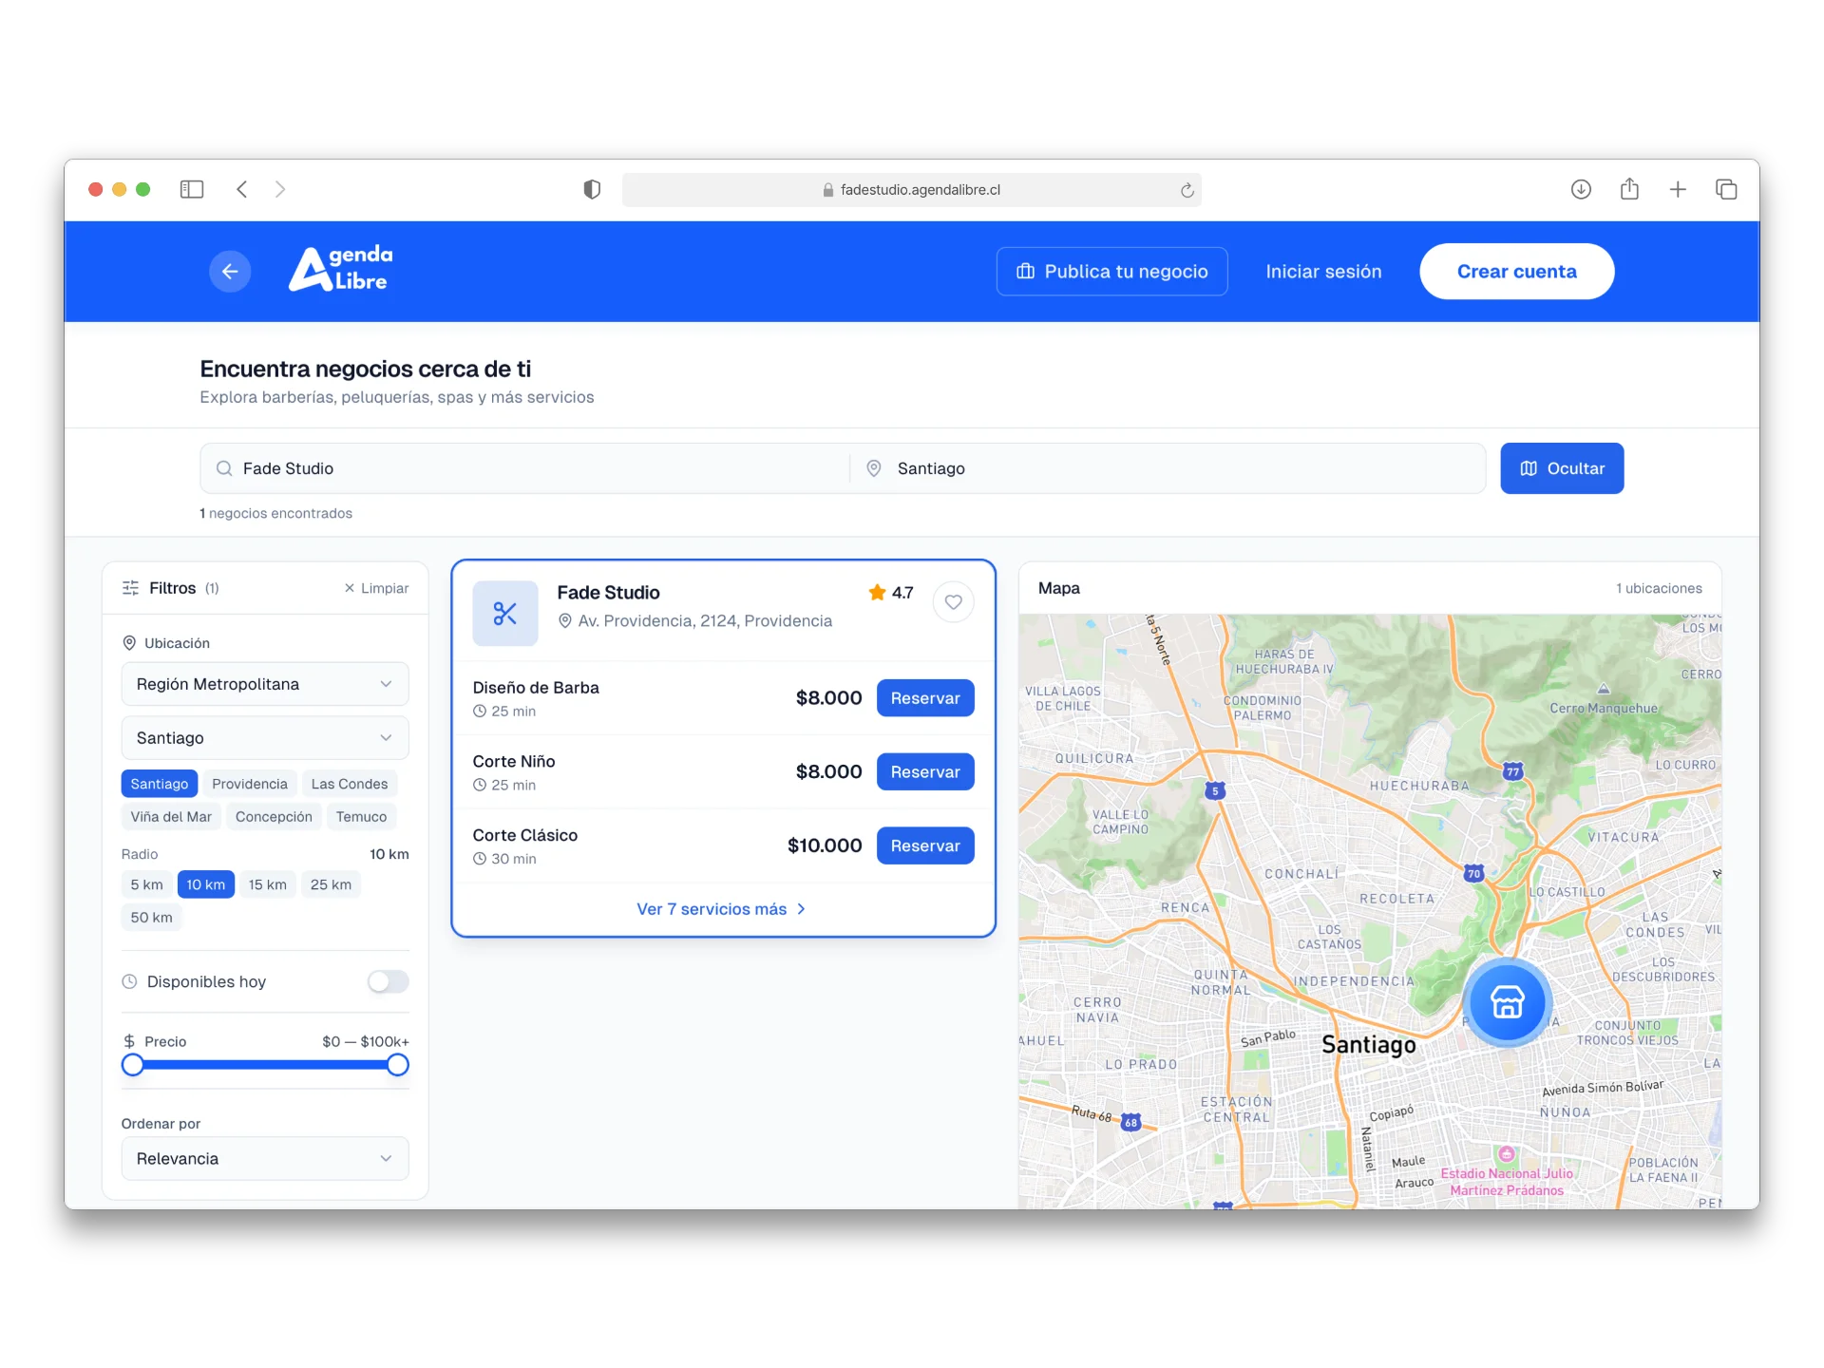The image size is (1824, 1368).
Task: Open Publica tu negocio in header
Action: [1111, 272]
